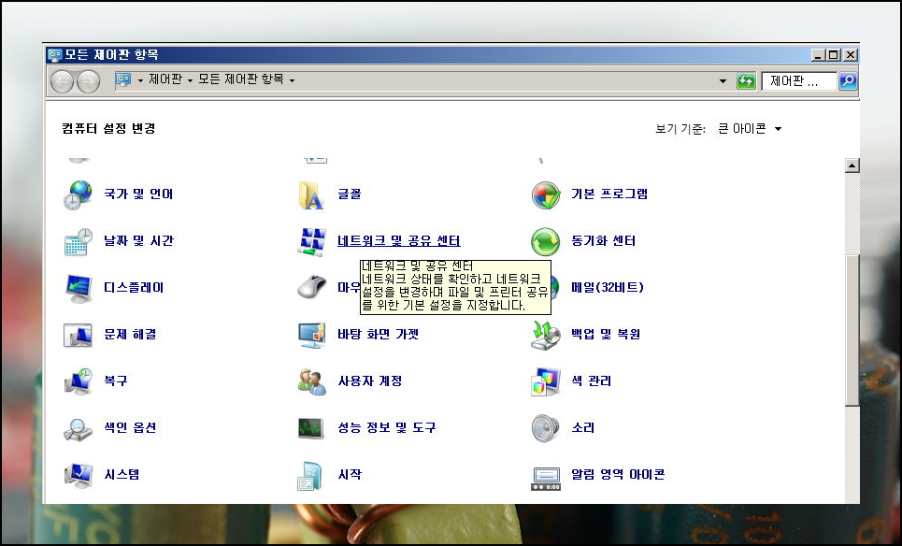
Task: Go forward with the forward arrow button
Action: [88, 81]
